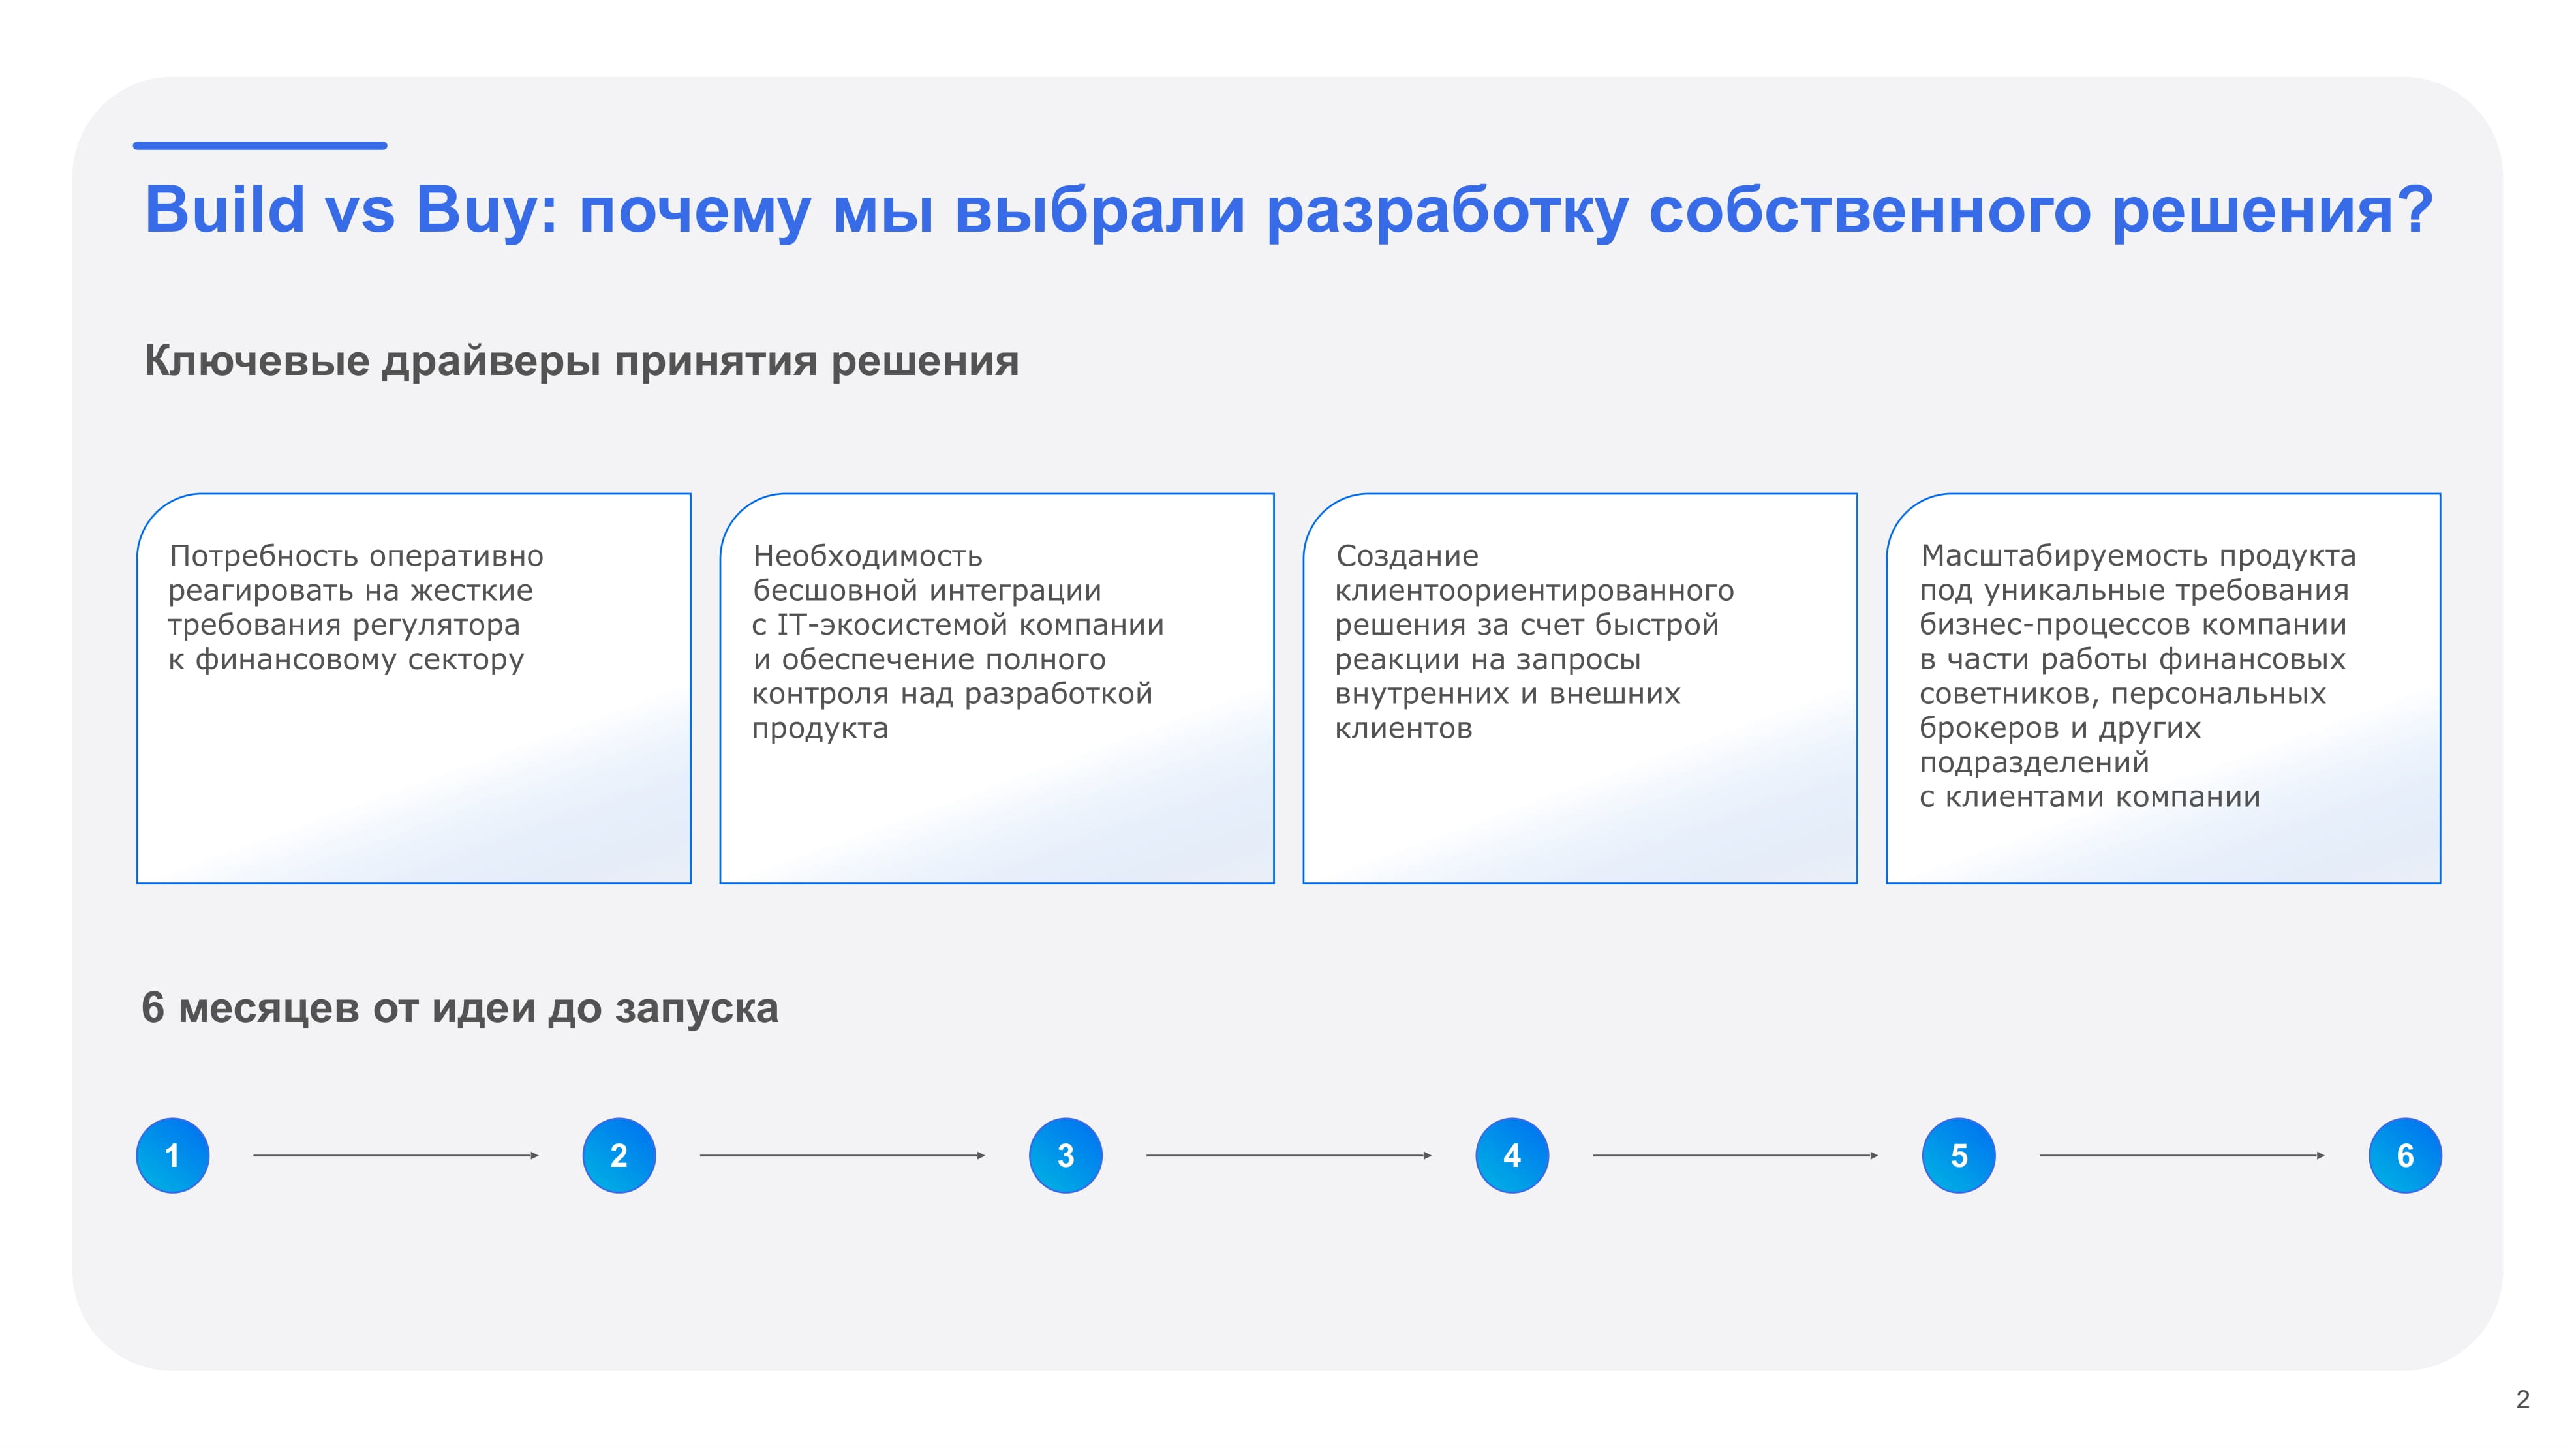Select timeline step circle 6
The width and height of the screenshot is (2576, 1448).
(x=2405, y=1155)
